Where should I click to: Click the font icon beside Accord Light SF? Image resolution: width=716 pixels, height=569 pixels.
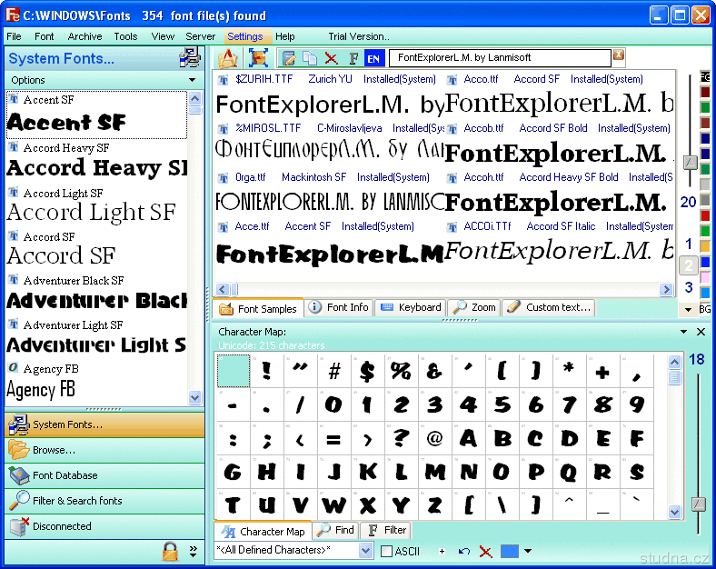tap(14, 192)
